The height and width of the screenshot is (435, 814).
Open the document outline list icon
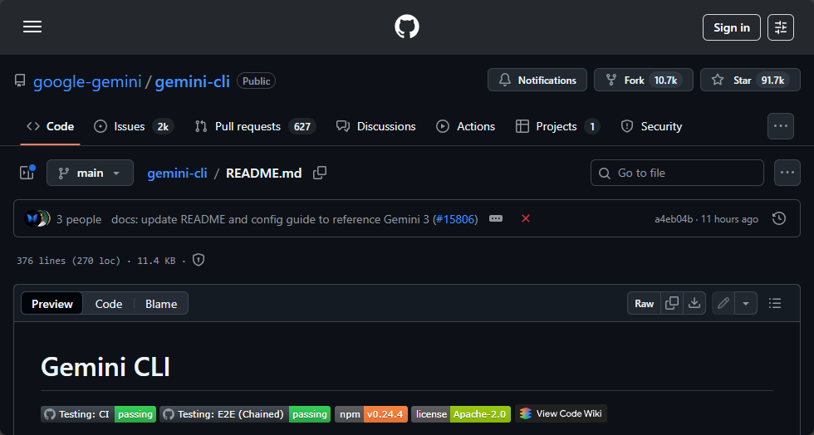tap(775, 303)
